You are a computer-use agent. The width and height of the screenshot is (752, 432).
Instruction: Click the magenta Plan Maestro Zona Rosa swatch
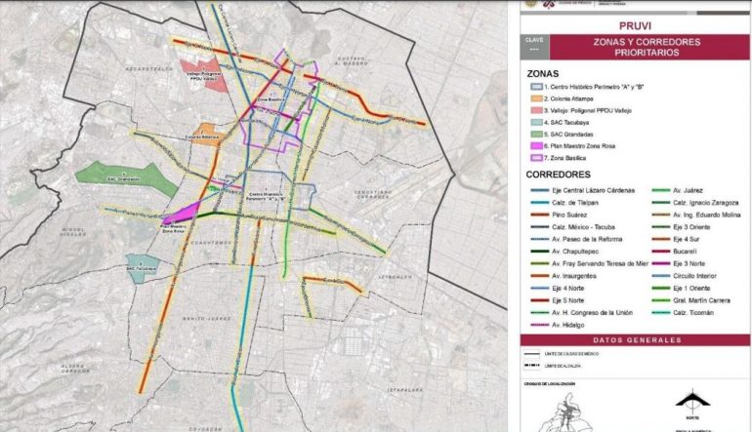tap(536, 146)
